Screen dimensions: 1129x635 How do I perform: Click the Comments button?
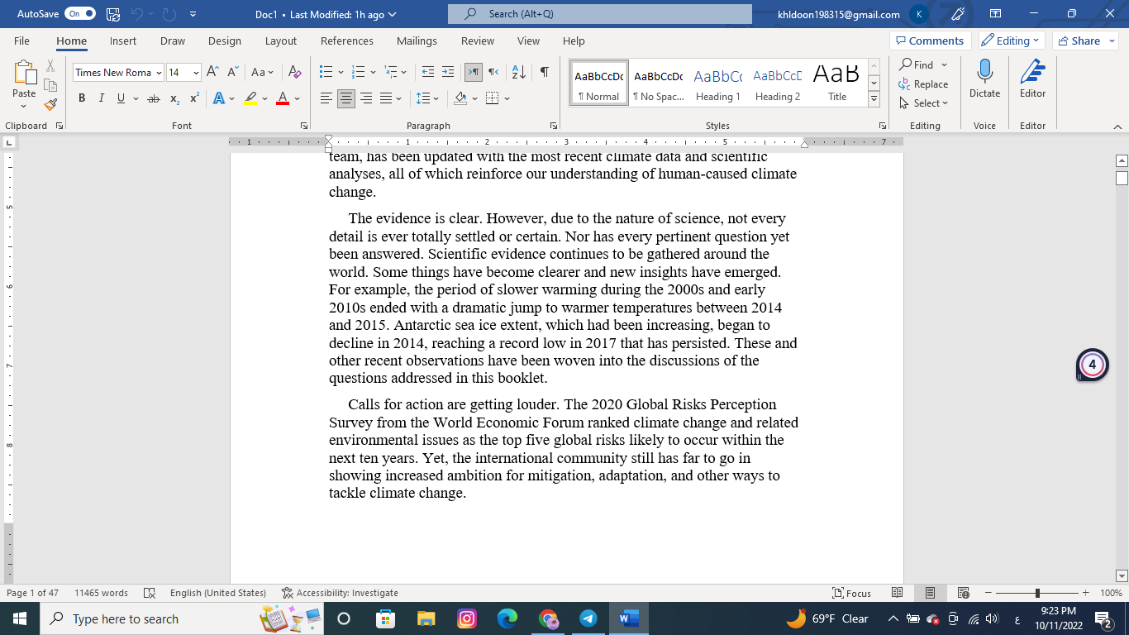click(931, 41)
